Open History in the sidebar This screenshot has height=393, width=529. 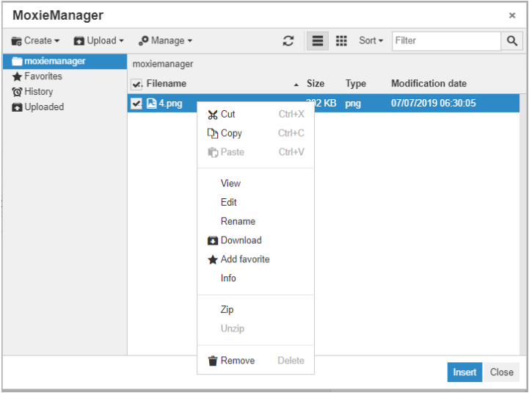(39, 92)
